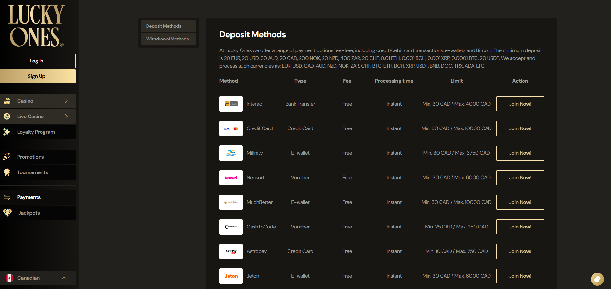611x289 pixels.
Task: Click the Mifinity payment logo
Action: (x=231, y=153)
